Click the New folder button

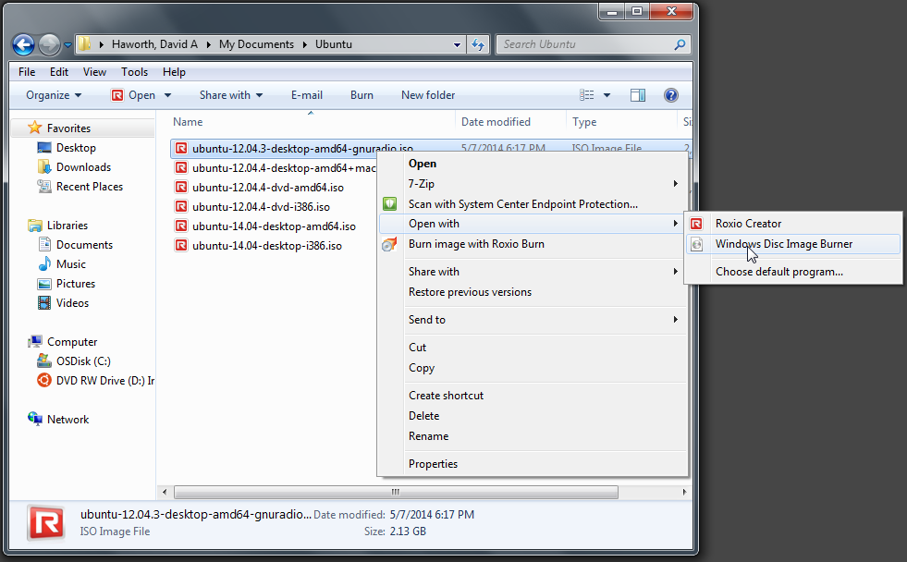point(428,95)
